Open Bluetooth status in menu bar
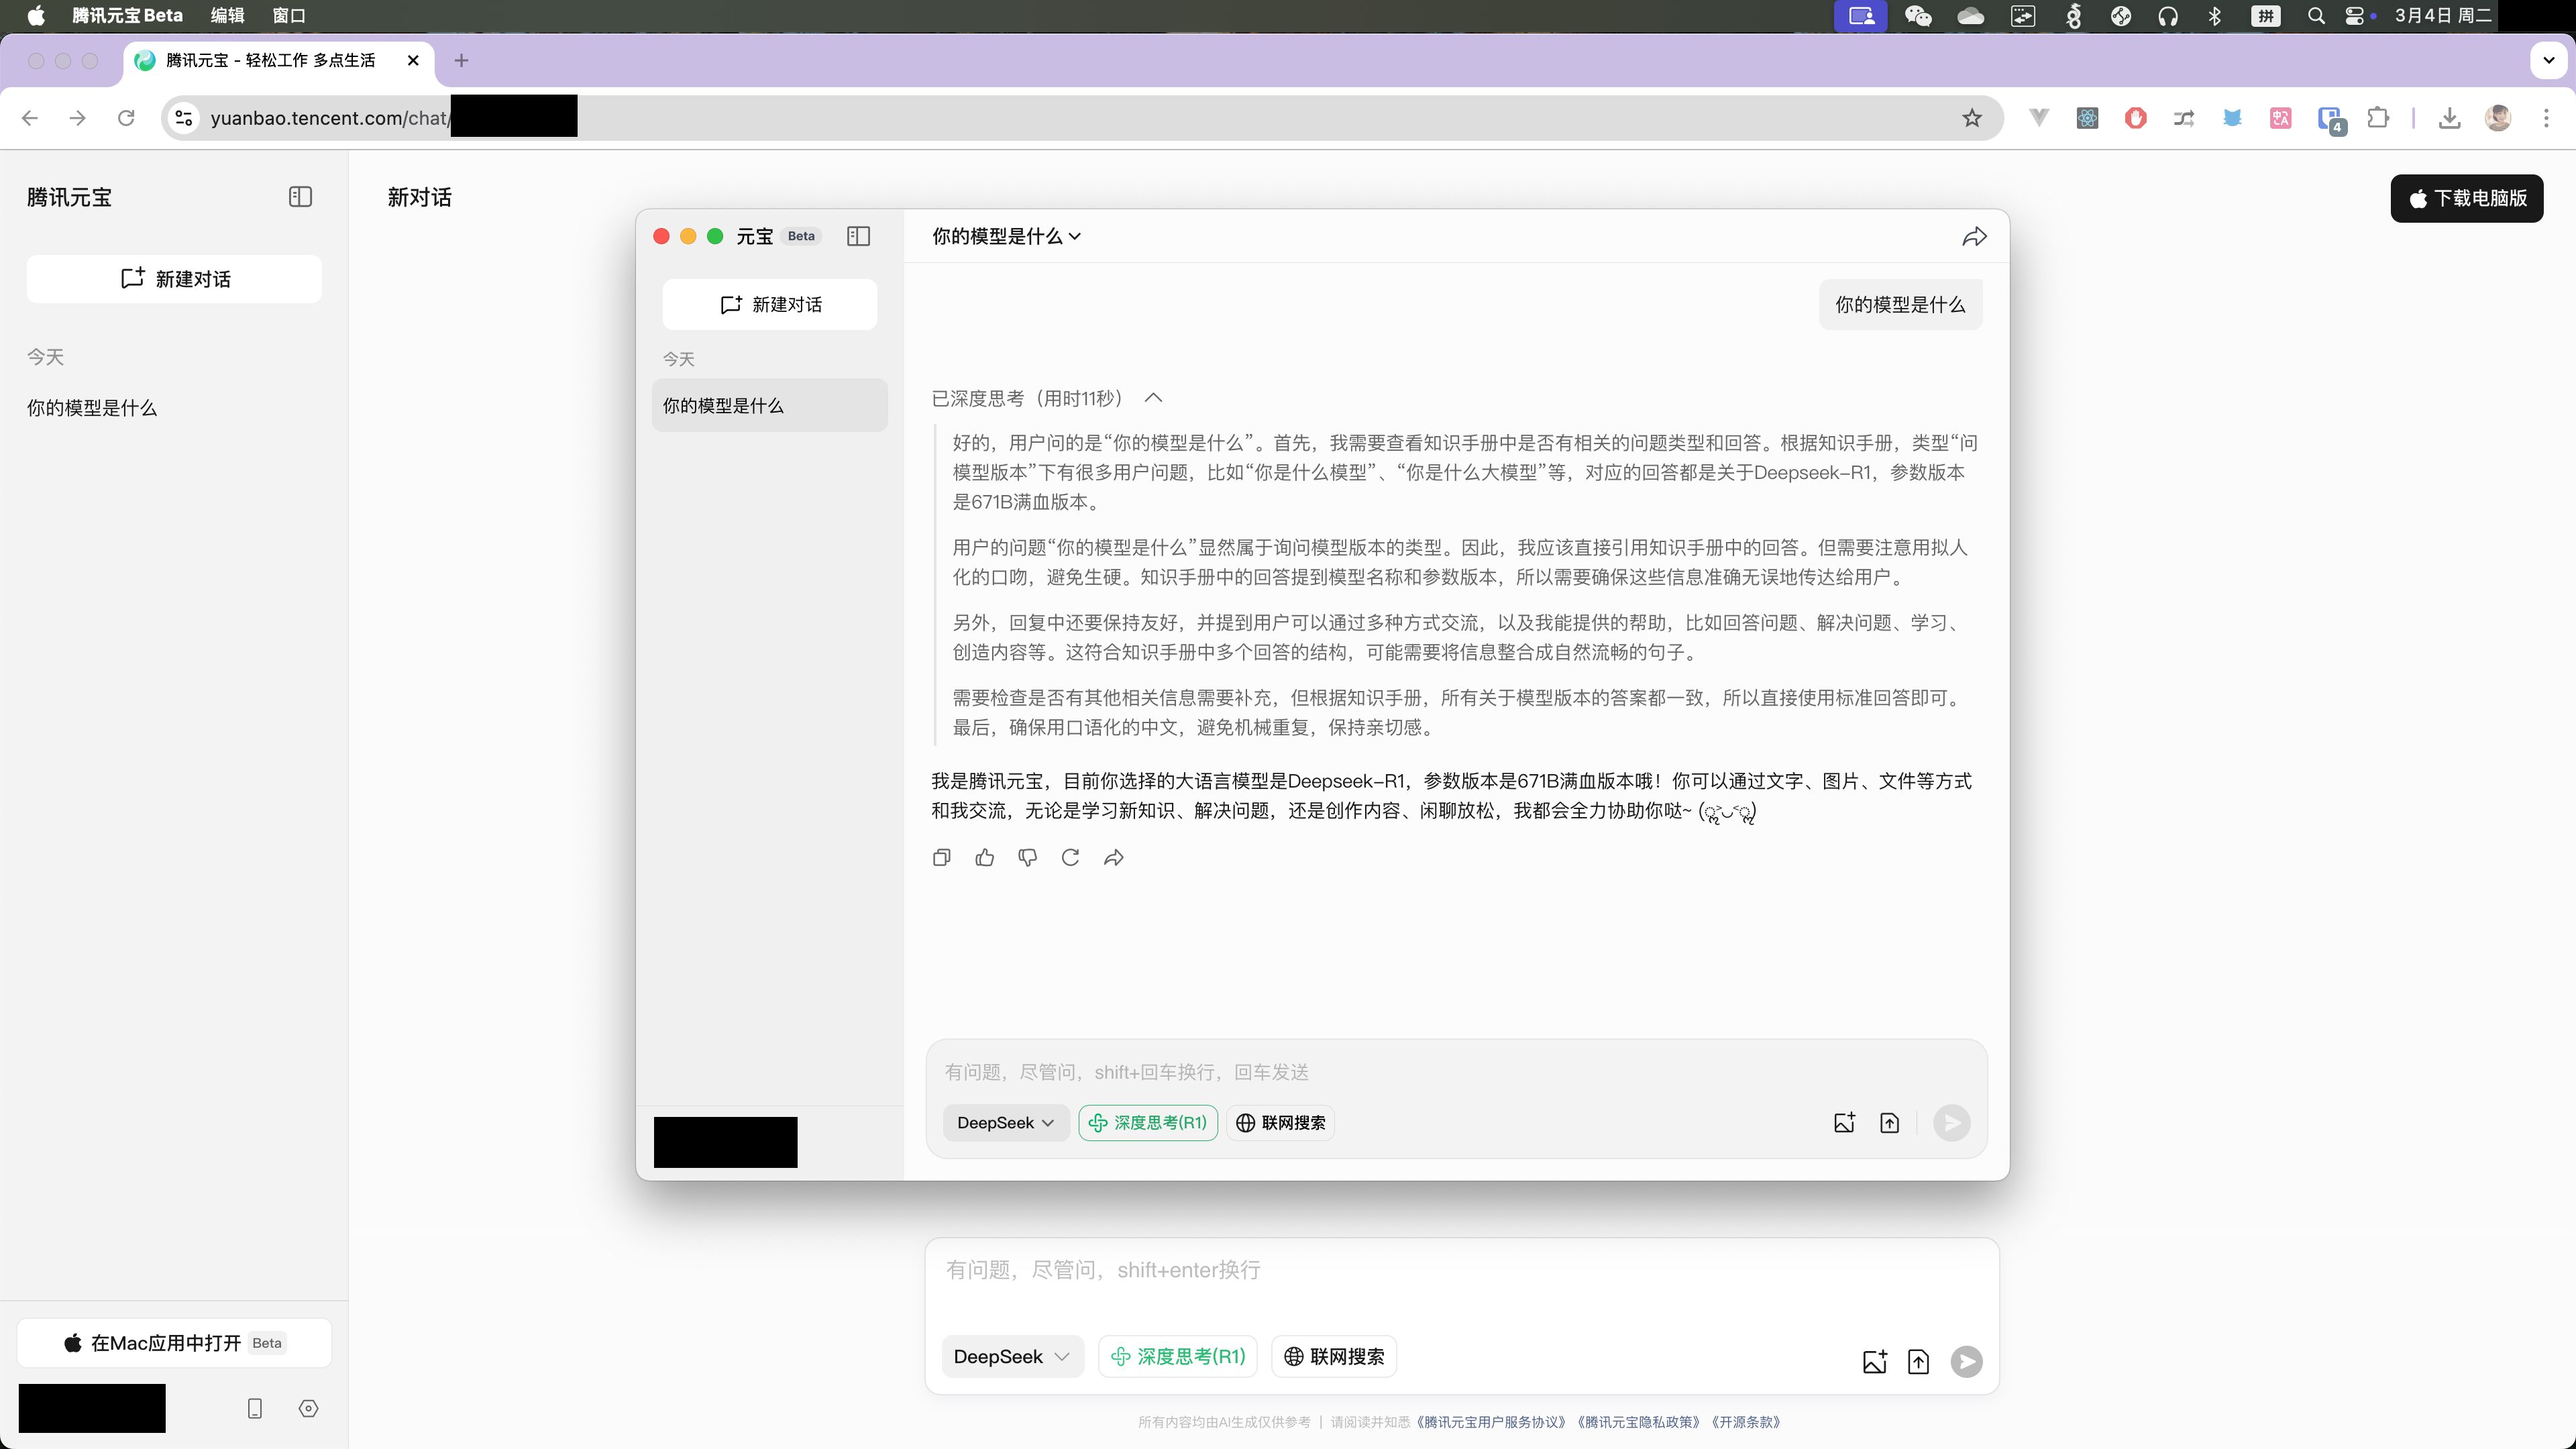Screen dimensions: 2576x1449 (x=2214, y=15)
